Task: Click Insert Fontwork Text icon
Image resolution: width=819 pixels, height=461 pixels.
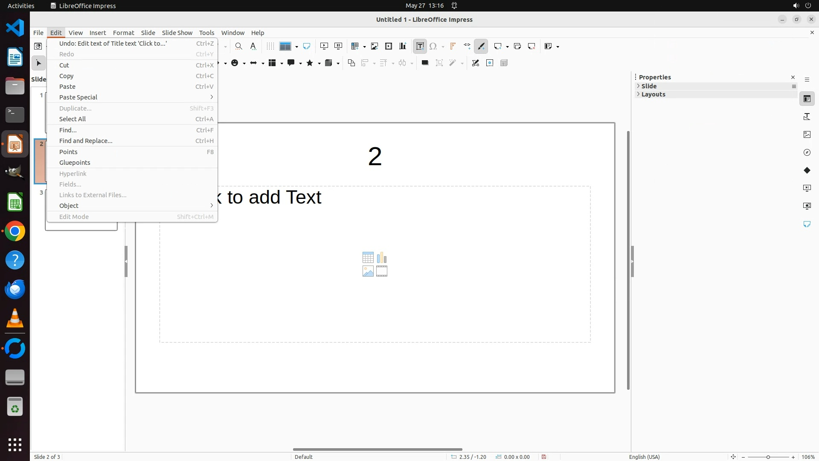Action: (x=453, y=46)
